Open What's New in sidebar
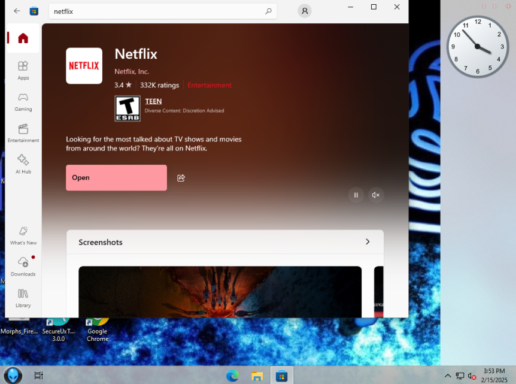Viewport: 516px width, 384px height. (x=23, y=236)
